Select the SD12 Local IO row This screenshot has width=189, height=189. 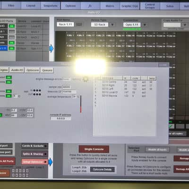click(125, 92)
